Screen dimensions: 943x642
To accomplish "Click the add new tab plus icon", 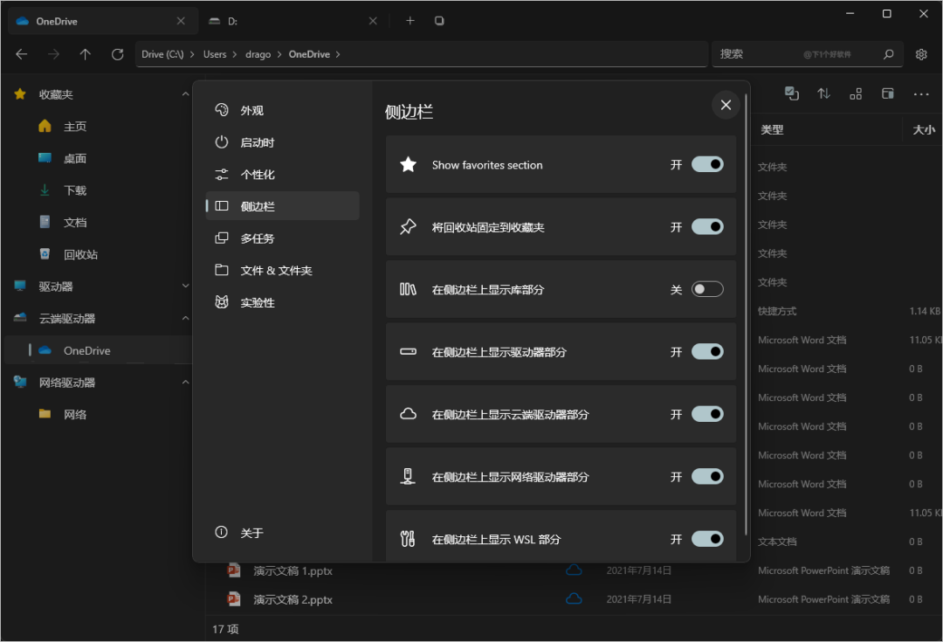I will click(x=410, y=21).
